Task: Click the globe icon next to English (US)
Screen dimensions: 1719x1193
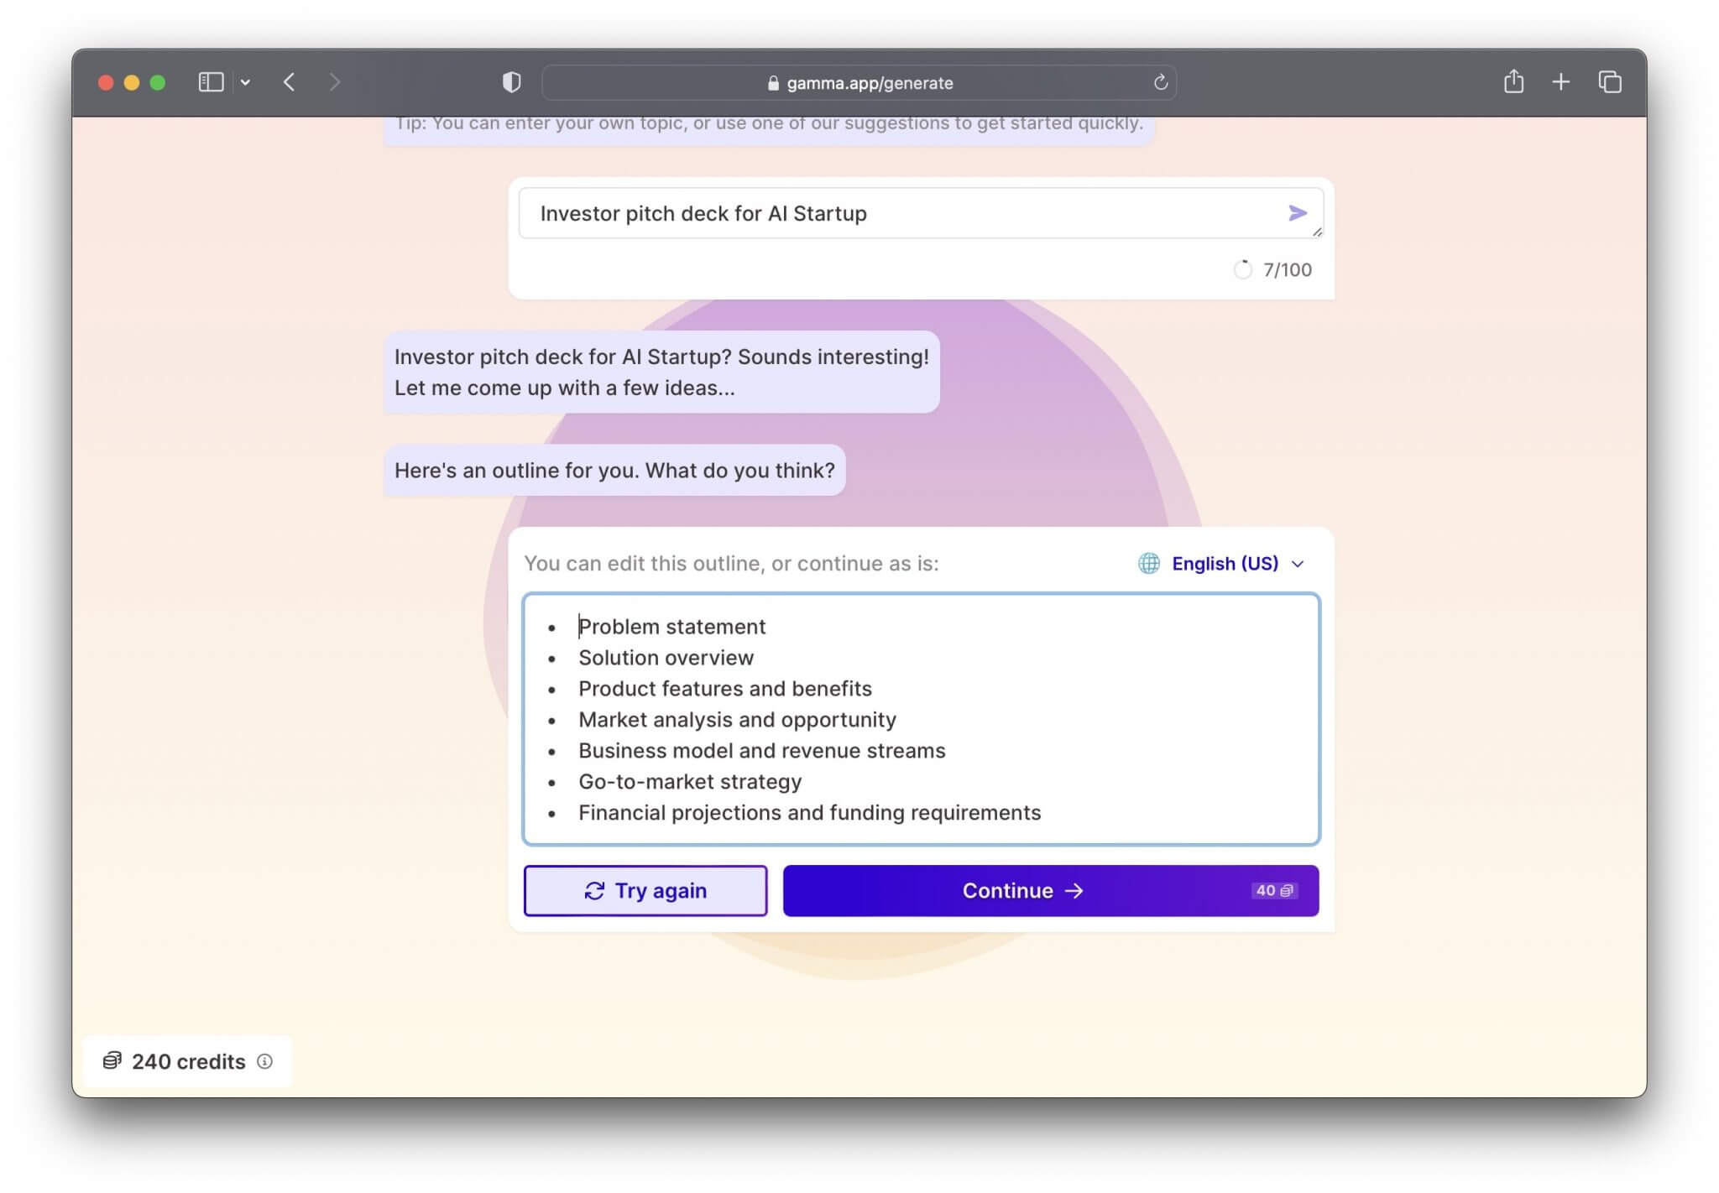Action: [1151, 563]
